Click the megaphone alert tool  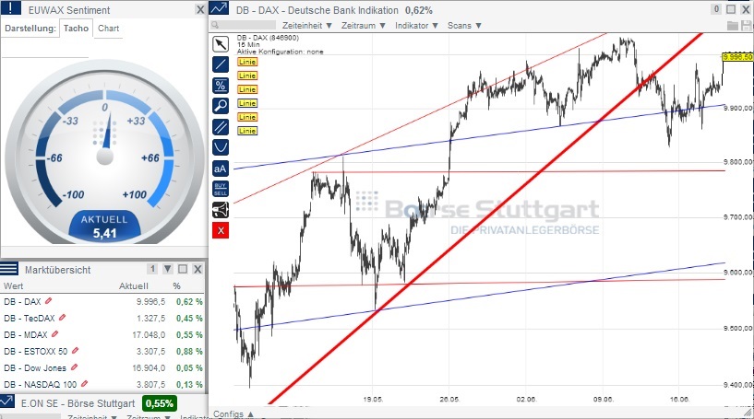[x=221, y=210]
